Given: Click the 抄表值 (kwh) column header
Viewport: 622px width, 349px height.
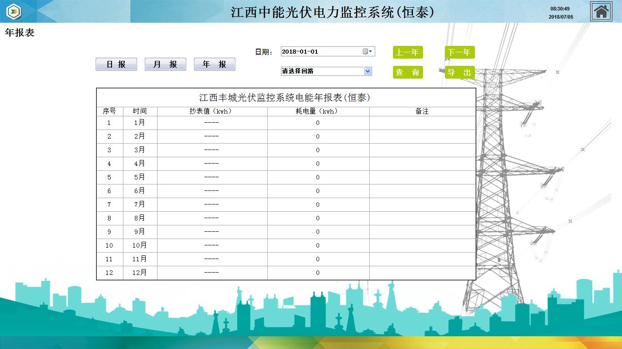Looking at the screenshot, I should (x=212, y=111).
